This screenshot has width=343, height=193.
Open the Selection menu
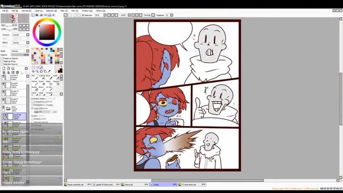tap(51, 11)
